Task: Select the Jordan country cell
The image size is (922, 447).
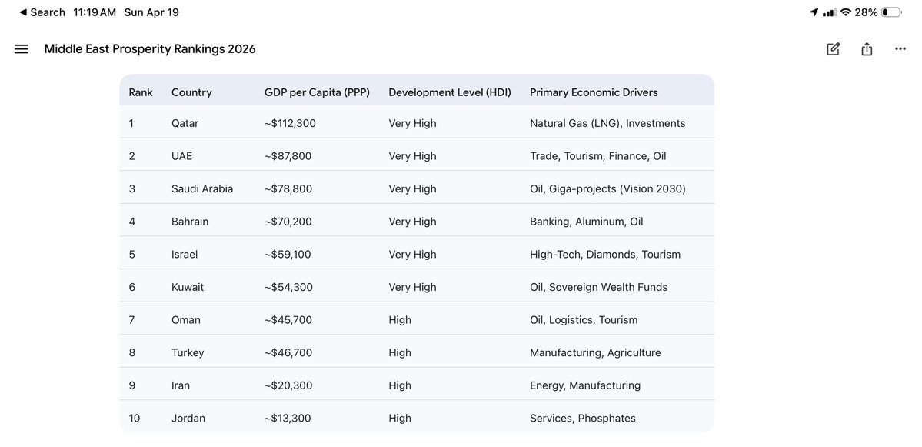Action: (188, 419)
